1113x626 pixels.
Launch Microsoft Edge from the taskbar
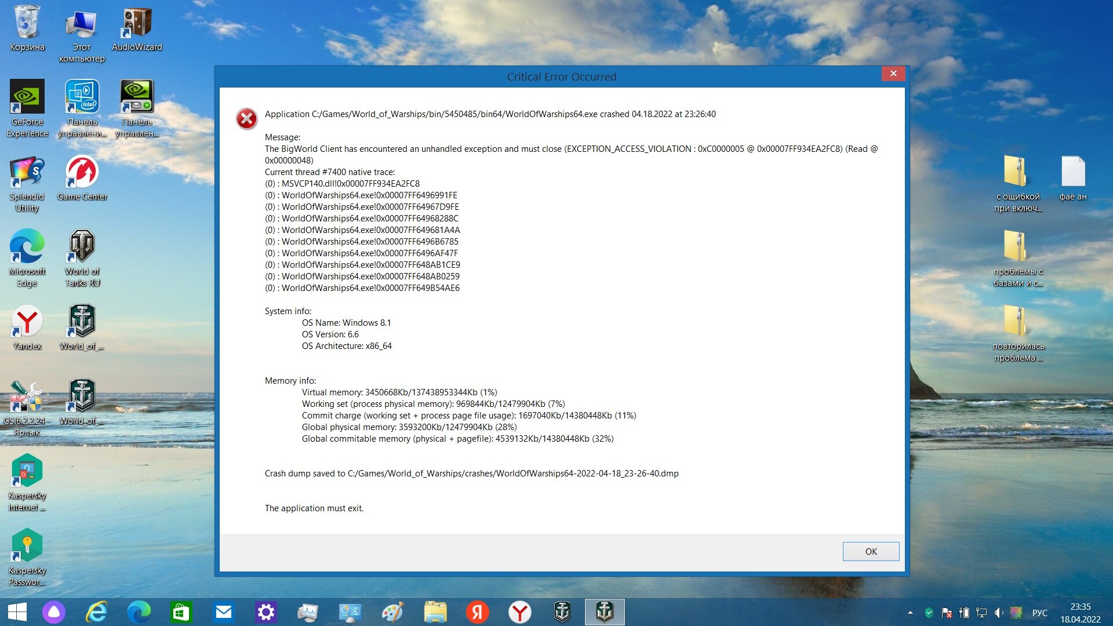click(x=139, y=612)
